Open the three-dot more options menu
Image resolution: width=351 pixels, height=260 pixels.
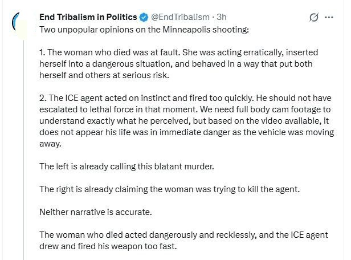pos(329,17)
